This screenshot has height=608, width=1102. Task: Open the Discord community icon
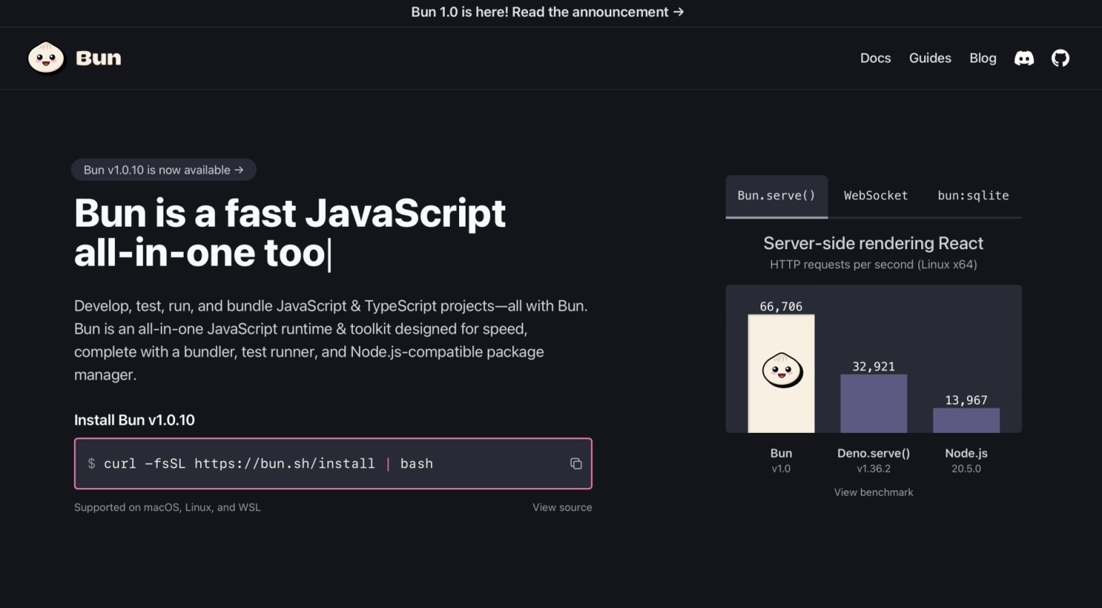(x=1024, y=58)
